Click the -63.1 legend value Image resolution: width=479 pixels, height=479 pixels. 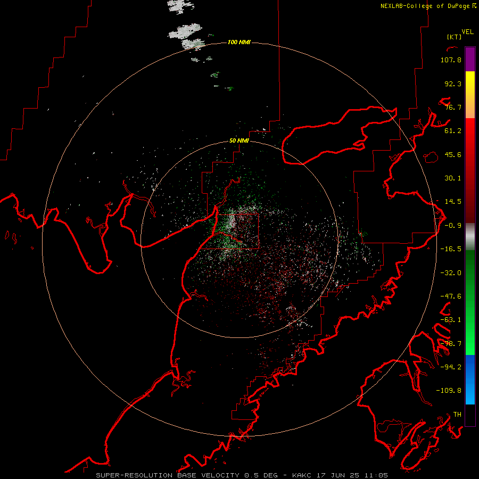pos(451,320)
